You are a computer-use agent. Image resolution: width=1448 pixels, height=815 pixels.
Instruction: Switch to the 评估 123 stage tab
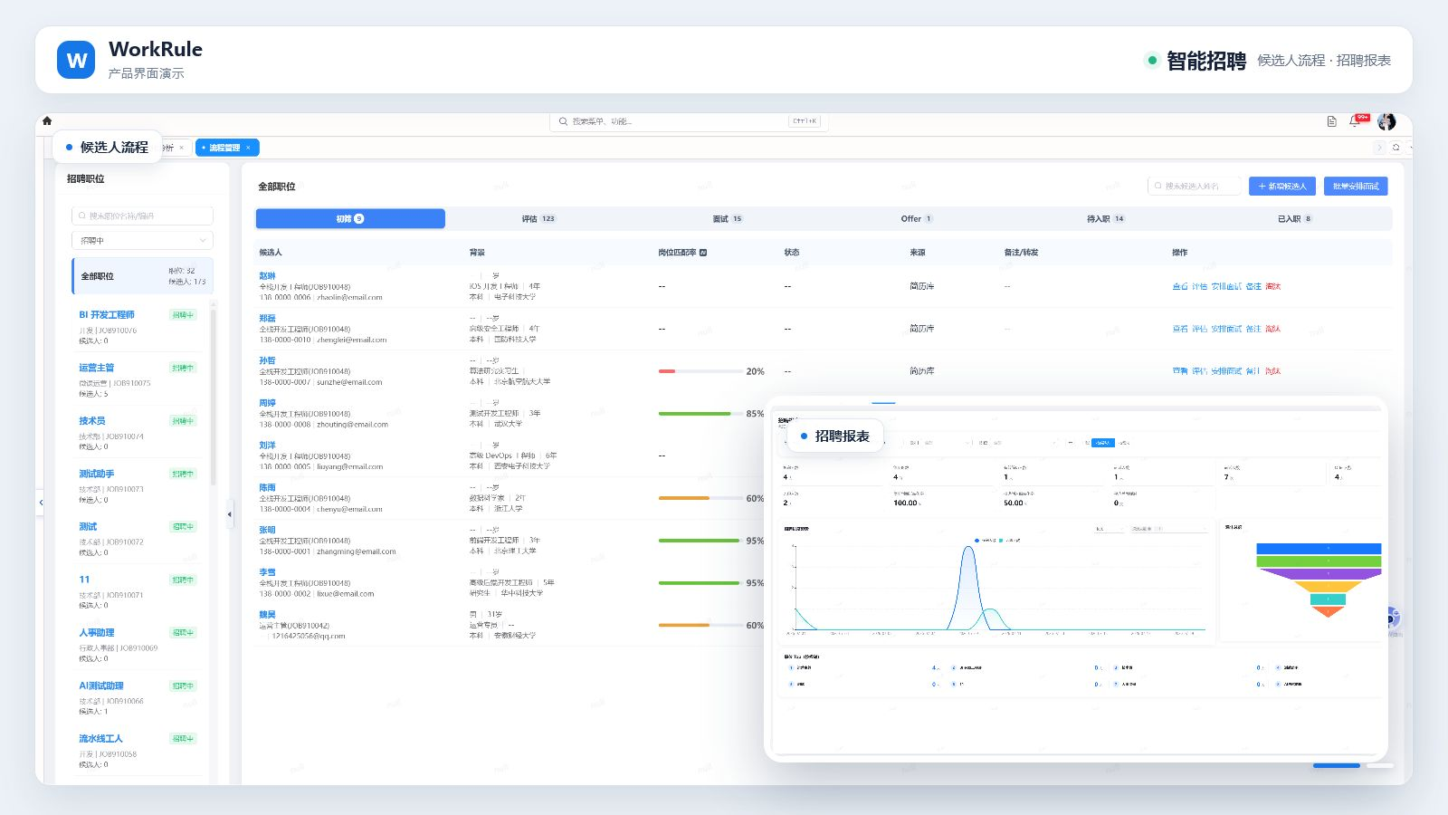tap(538, 219)
